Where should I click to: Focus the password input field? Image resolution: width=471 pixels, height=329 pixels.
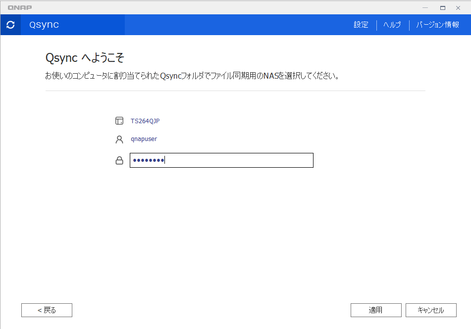coord(221,160)
